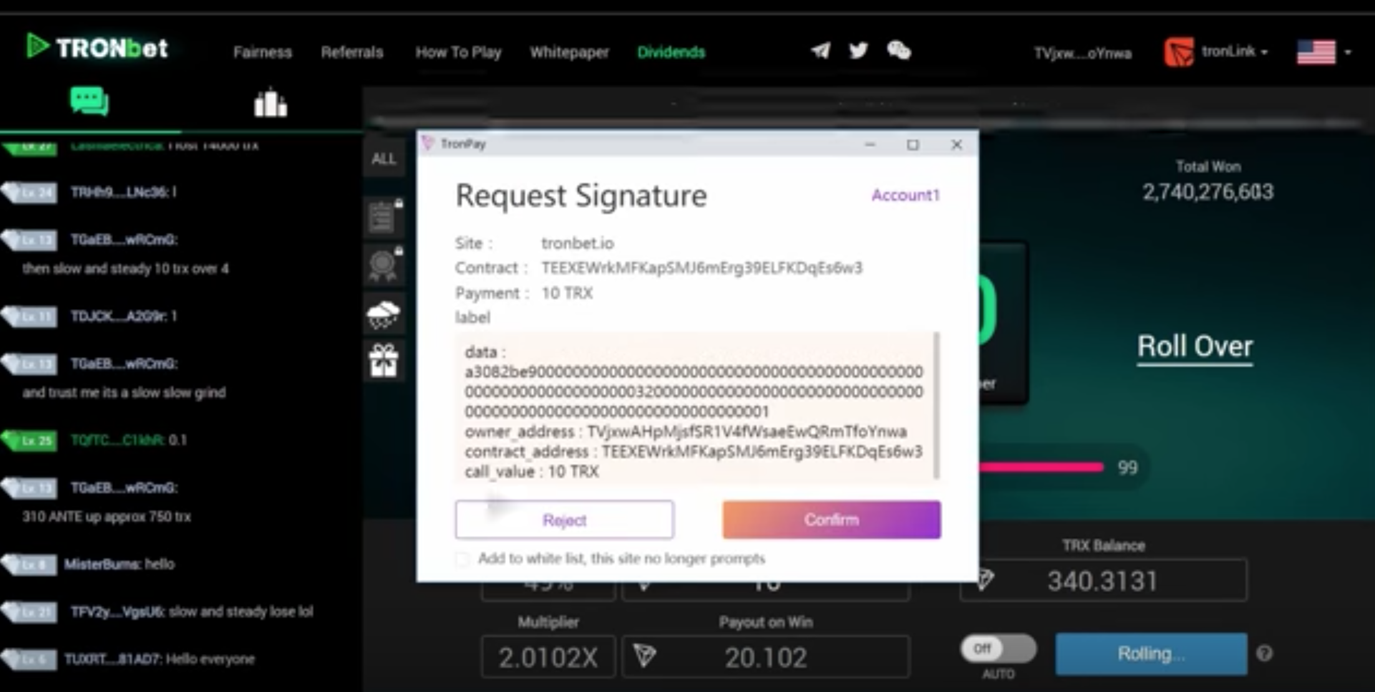This screenshot has height=692, width=1375.
Task: Open the language flag dropdown
Action: click(x=1324, y=52)
